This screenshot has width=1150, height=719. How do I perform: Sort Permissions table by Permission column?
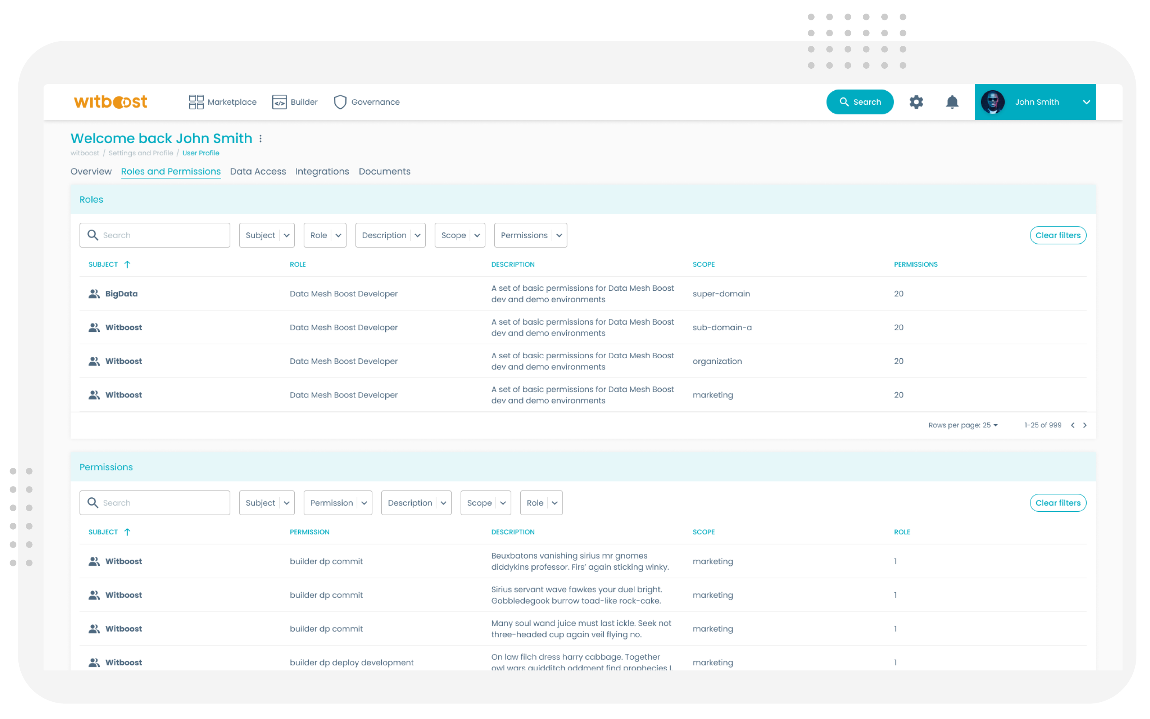pyautogui.click(x=309, y=532)
